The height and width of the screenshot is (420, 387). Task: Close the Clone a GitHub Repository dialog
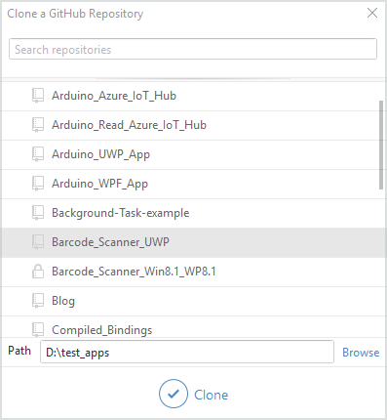click(x=372, y=13)
